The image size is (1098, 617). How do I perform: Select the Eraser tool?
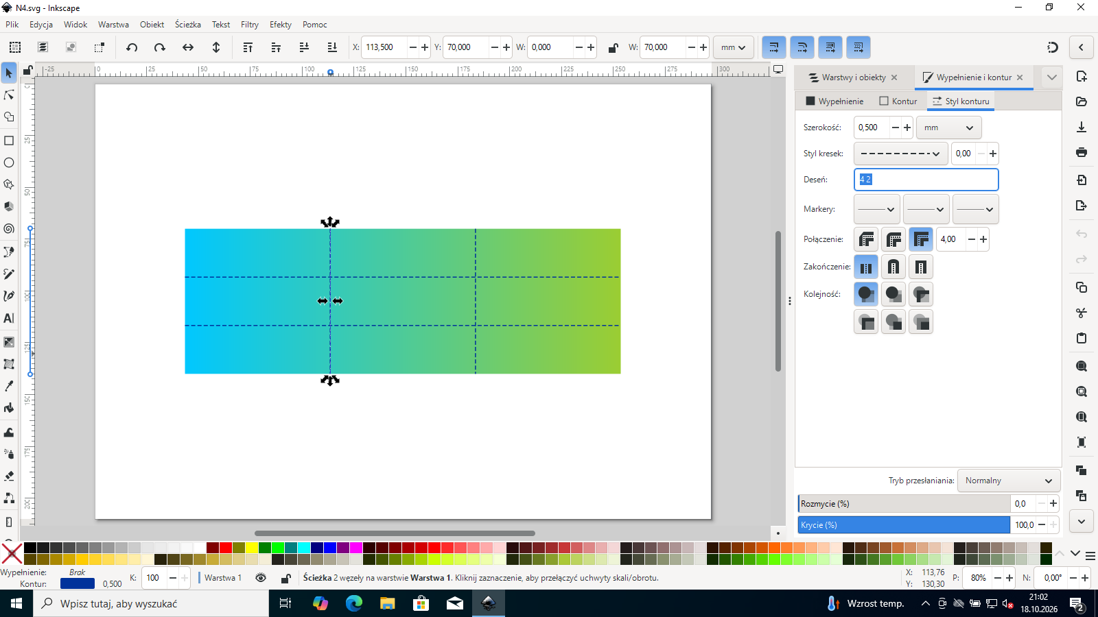pyautogui.click(x=9, y=476)
